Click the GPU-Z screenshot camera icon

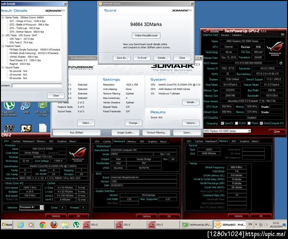click(283, 35)
